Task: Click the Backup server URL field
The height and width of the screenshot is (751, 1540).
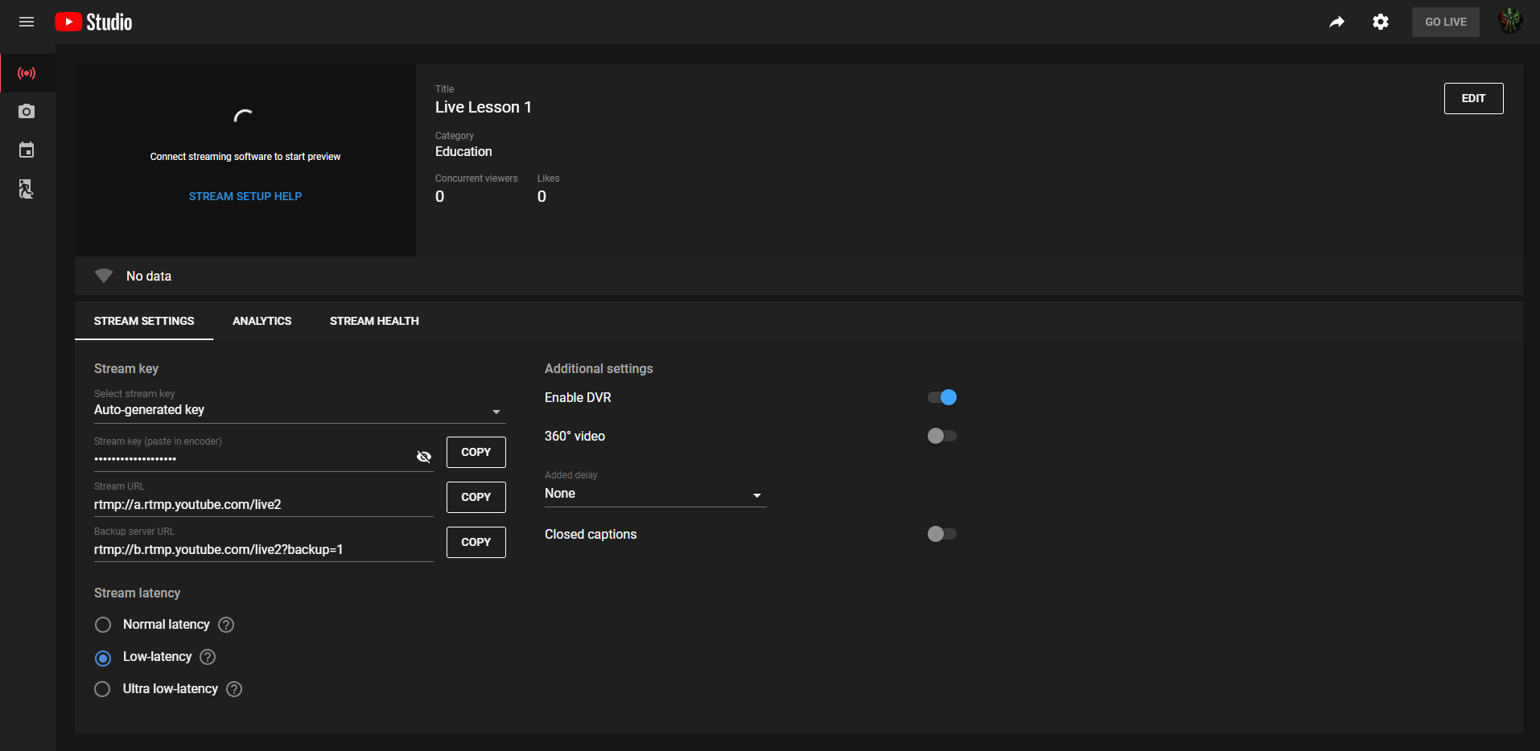Action: [x=263, y=549]
